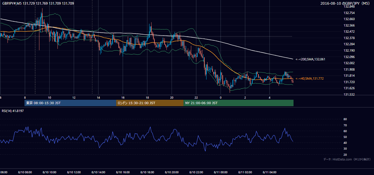Click the 2016-08-10 GBP/JPY (M5) chart title
This screenshot has width=374, height=175.
point(346,3)
